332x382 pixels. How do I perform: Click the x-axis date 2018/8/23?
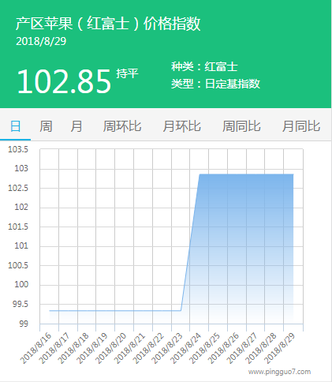[167, 348]
